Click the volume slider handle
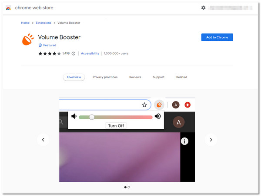Screen dimensions: 261x196 [92, 117]
